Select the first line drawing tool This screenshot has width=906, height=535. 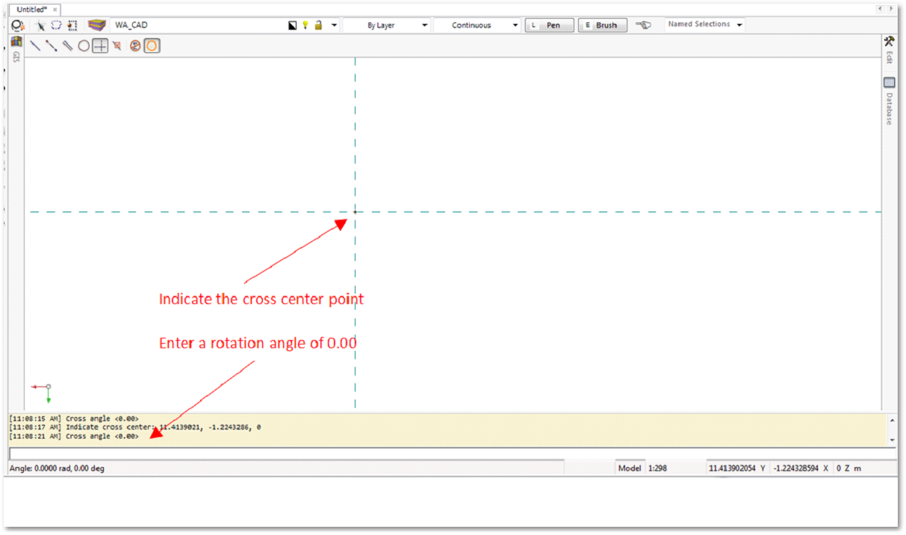(35, 46)
